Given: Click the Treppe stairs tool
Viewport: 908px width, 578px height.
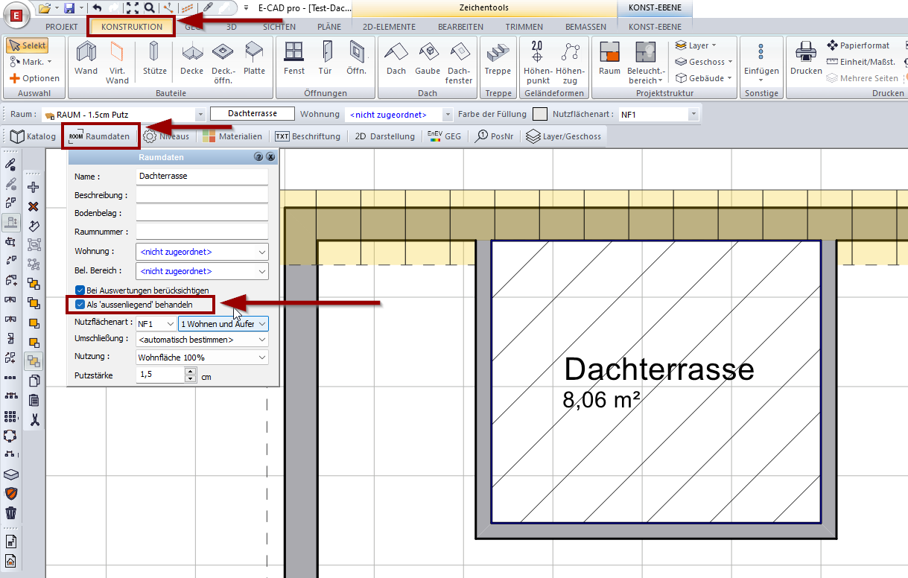Looking at the screenshot, I should coord(498,58).
